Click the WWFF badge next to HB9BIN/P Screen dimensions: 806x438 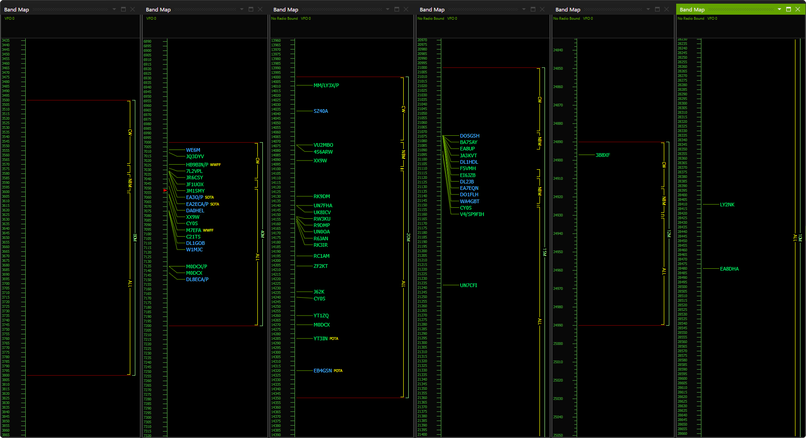tap(215, 164)
